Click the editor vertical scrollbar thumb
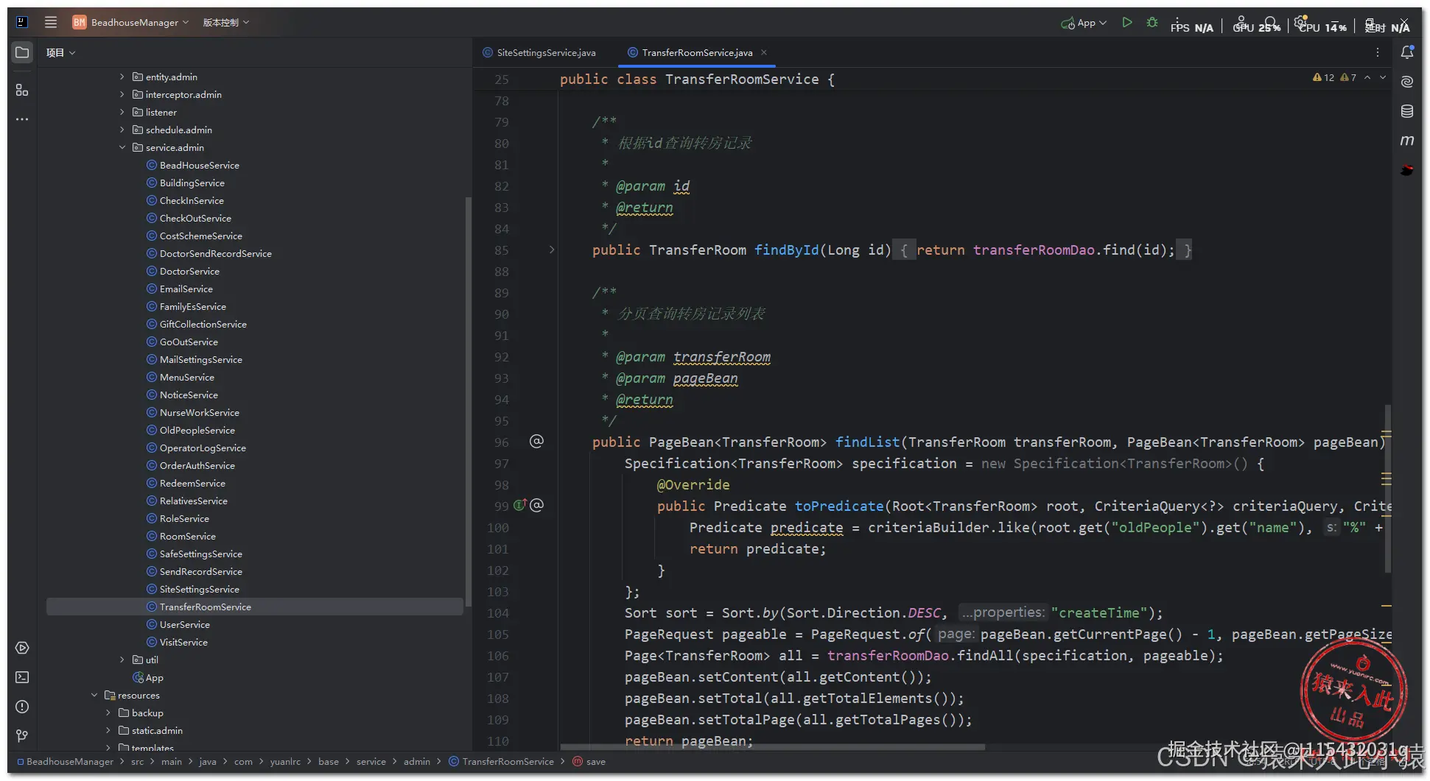 pyautogui.click(x=1388, y=488)
